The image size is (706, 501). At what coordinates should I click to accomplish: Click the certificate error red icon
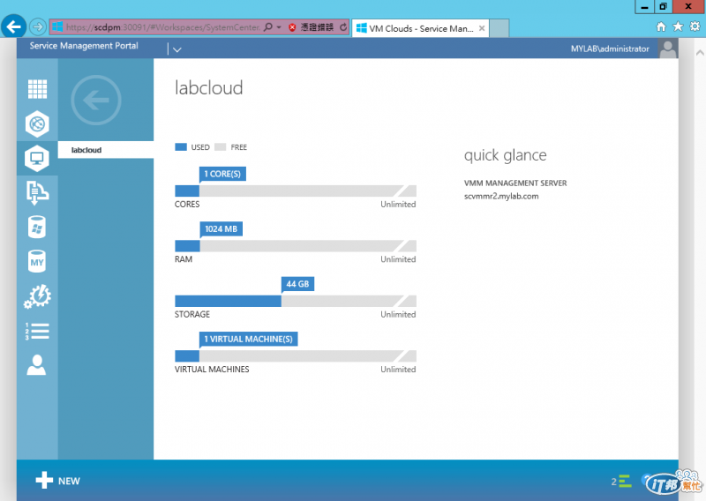[x=292, y=27]
